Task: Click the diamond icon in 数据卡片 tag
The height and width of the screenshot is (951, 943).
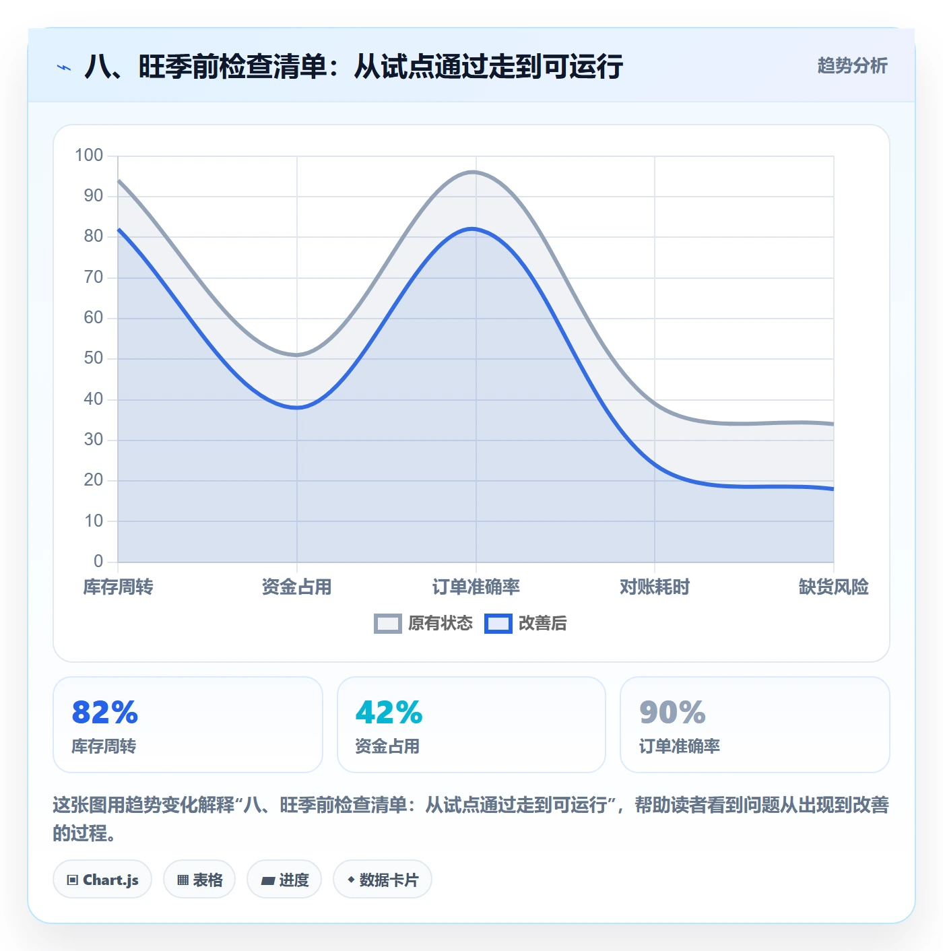Action: (351, 880)
